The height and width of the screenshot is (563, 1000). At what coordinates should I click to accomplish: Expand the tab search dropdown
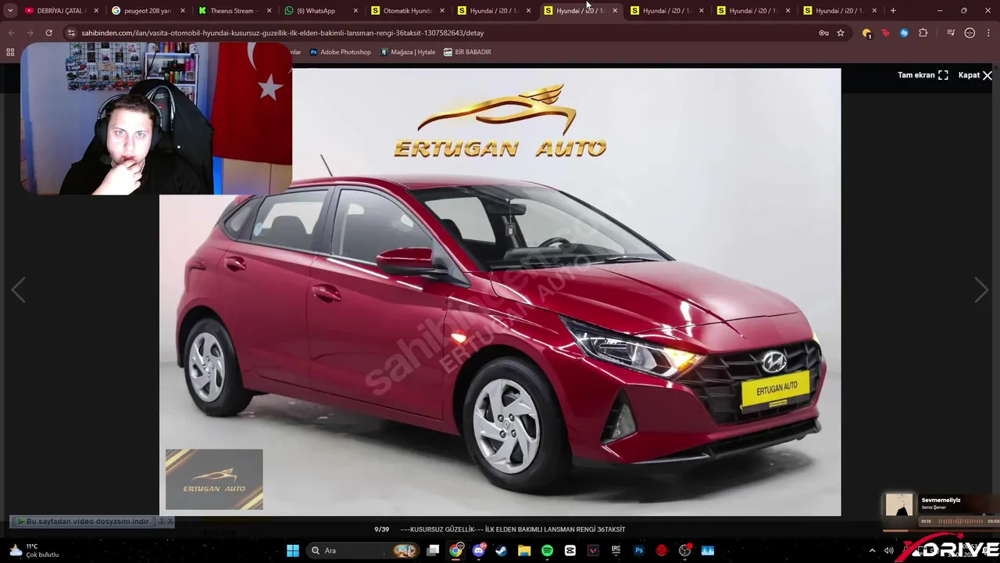pyautogui.click(x=10, y=10)
